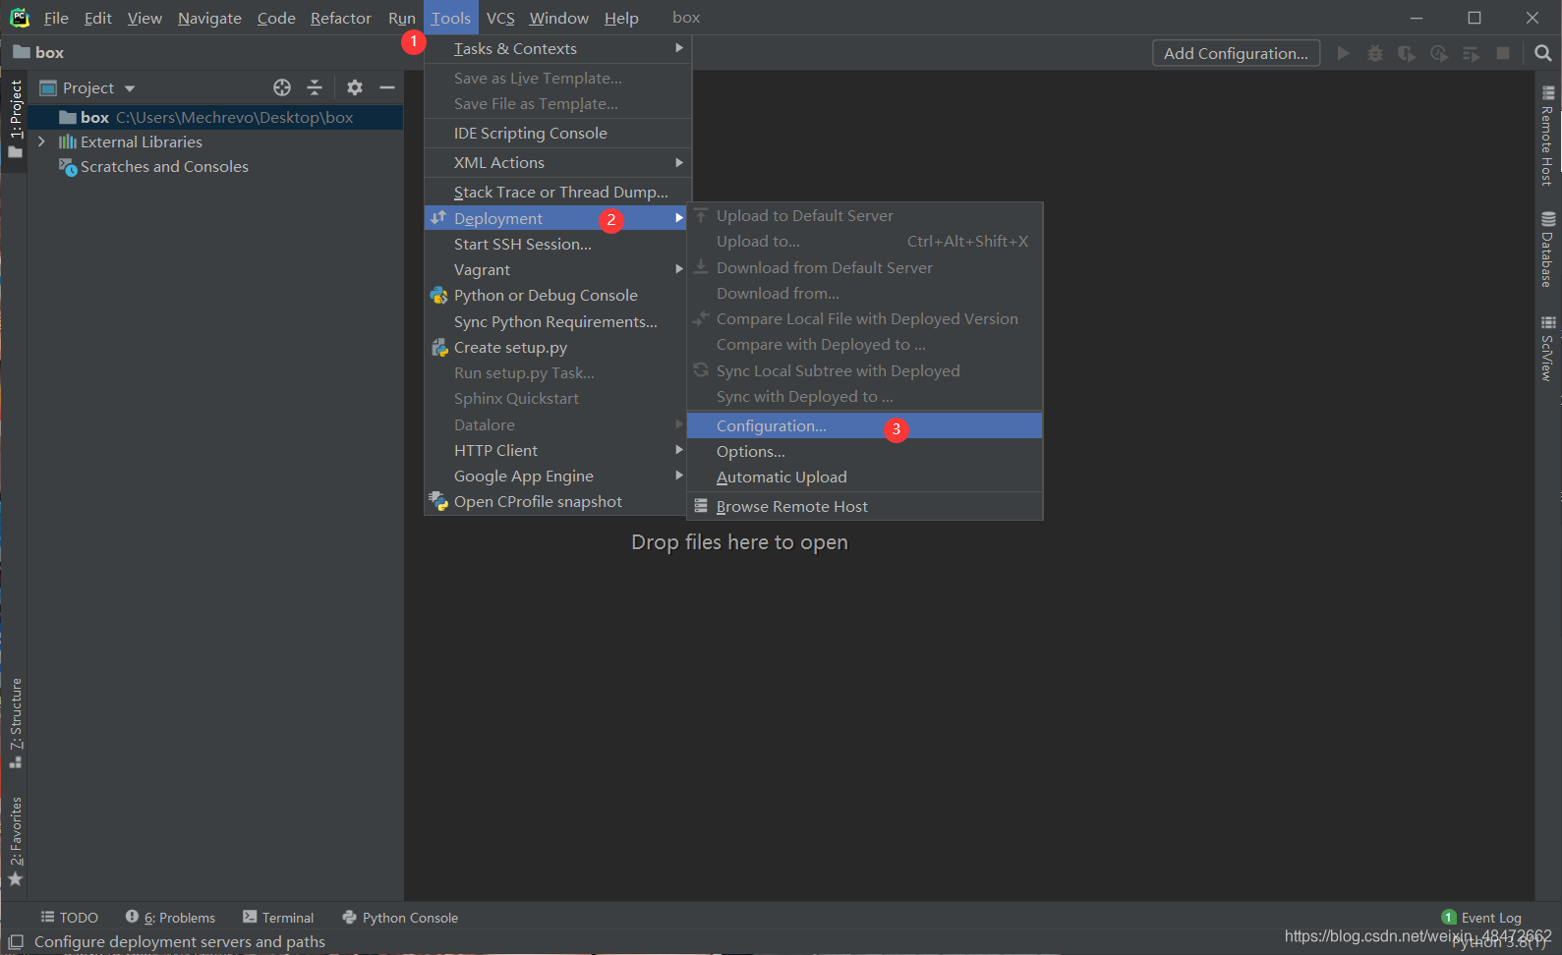Open the VCS menu
The image size is (1562, 955).
(x=500, y=18)
